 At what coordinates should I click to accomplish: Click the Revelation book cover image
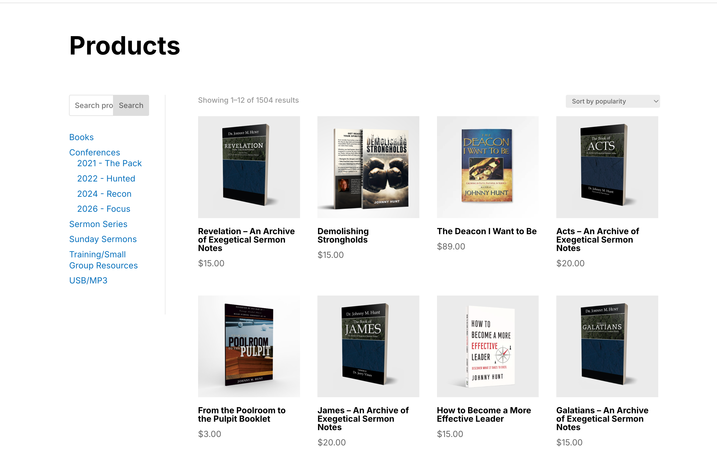pyautogui.click(x=249, y=167)
